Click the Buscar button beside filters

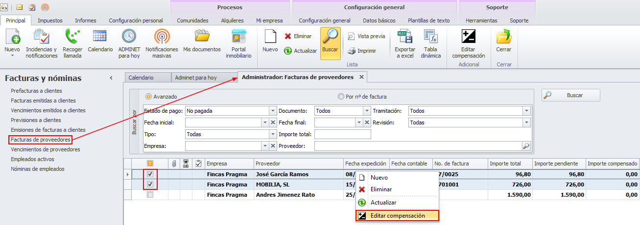[x=571, y=95]
